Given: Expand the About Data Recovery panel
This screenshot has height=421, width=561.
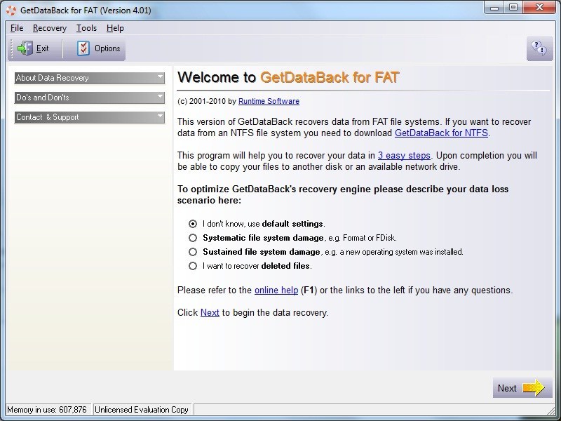Looking at the screenshot, I should point(89,78).
